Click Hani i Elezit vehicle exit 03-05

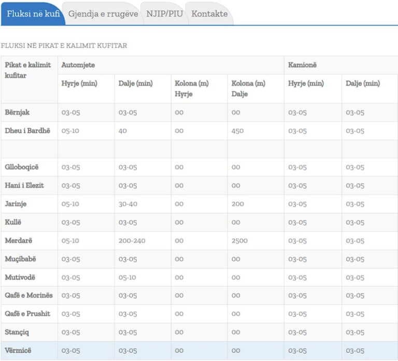[x=127, y=186]
